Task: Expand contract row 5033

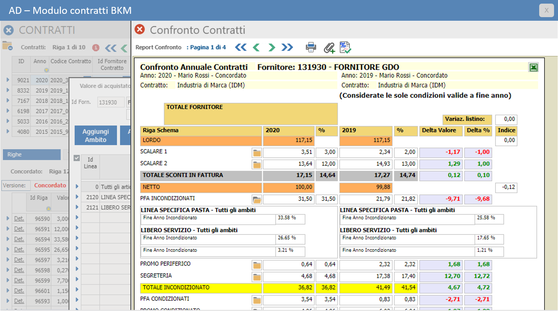Action: pos(8,121)
